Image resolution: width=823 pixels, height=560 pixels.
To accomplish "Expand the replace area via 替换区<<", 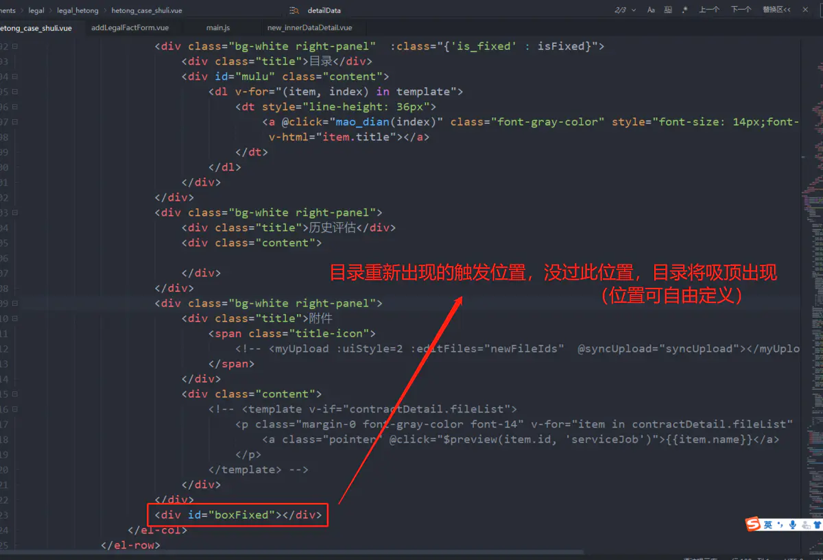I will (776, 10).
